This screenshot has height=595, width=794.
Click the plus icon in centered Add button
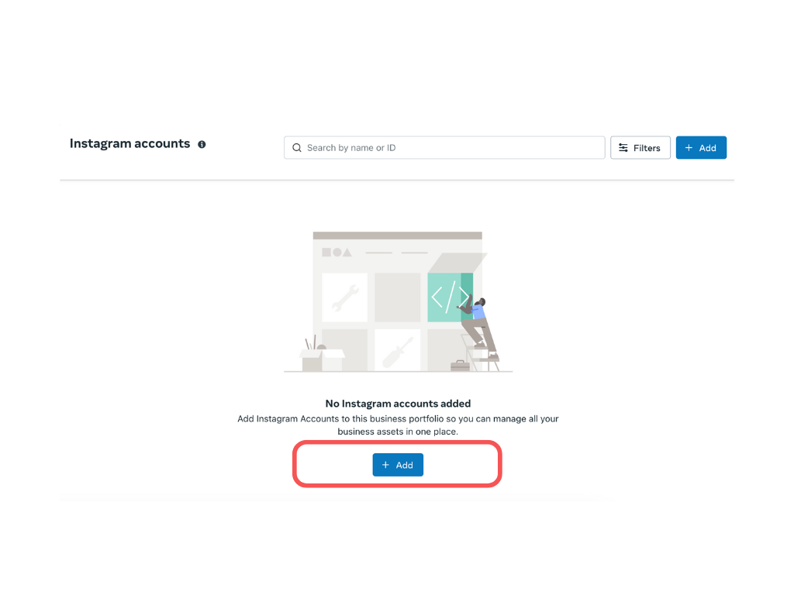click(385, 465)
